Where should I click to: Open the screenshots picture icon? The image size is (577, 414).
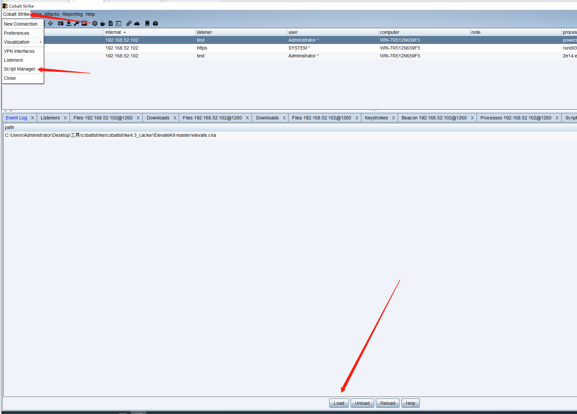(x=84, y=23)
